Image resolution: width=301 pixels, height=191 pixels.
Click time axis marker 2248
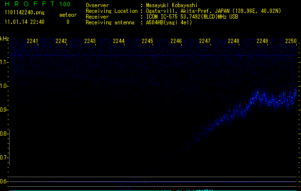[234, 41]
